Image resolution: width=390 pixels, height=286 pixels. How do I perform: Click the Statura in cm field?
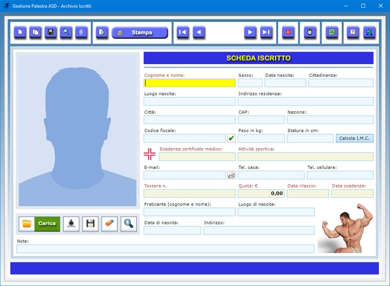[310, 138]
